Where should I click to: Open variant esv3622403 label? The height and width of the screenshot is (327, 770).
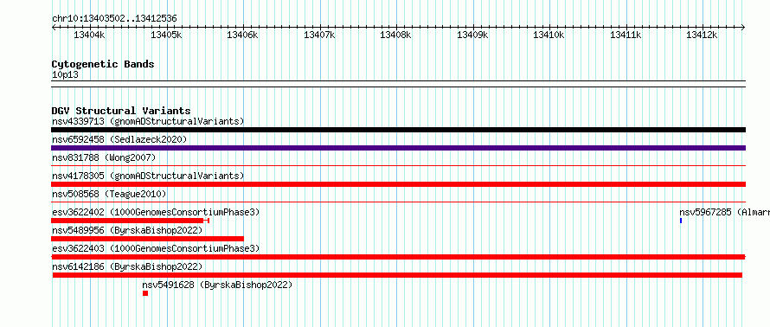[x=156, y=248]
